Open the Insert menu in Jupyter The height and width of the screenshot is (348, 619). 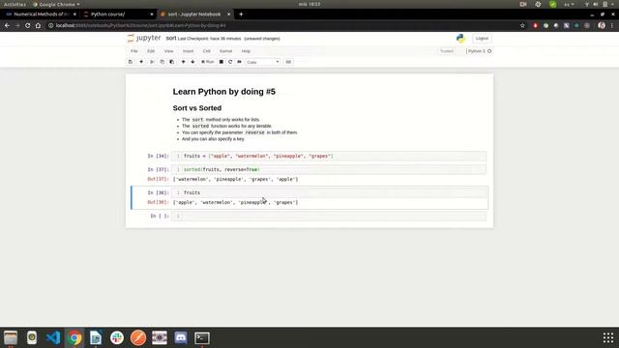188,51
